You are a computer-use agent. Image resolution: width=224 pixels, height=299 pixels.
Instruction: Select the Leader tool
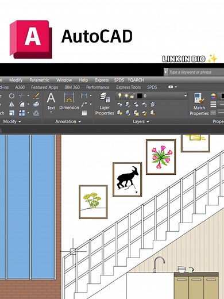[x=84, y=104]
